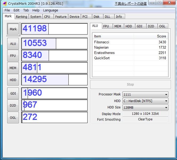177x160 pixels.
Task: Open the Language menu
Action: tap(50, 10)
